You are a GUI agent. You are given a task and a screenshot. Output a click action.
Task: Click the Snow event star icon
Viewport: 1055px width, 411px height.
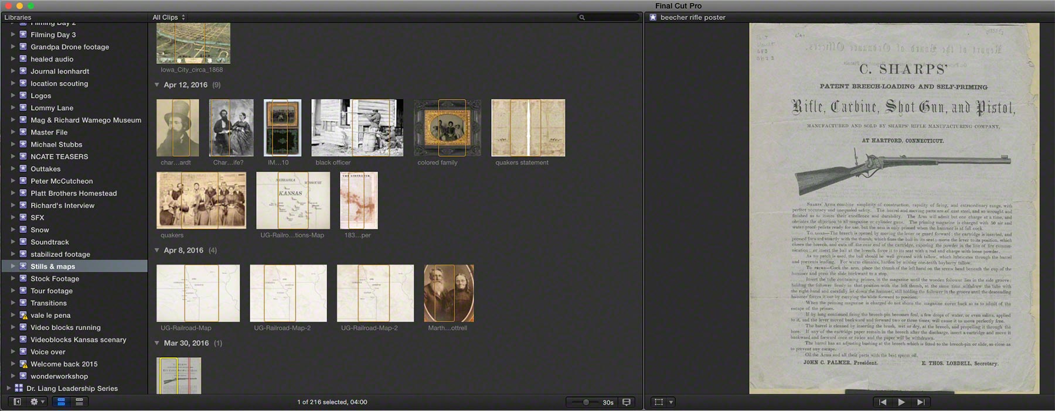(23, 230)
